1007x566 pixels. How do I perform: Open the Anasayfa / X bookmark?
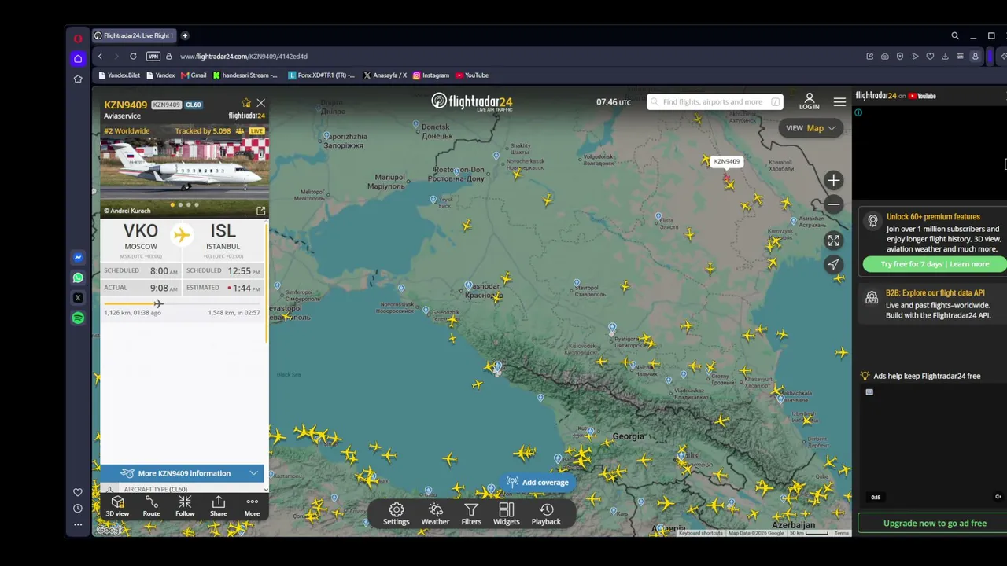click(385, 75)
